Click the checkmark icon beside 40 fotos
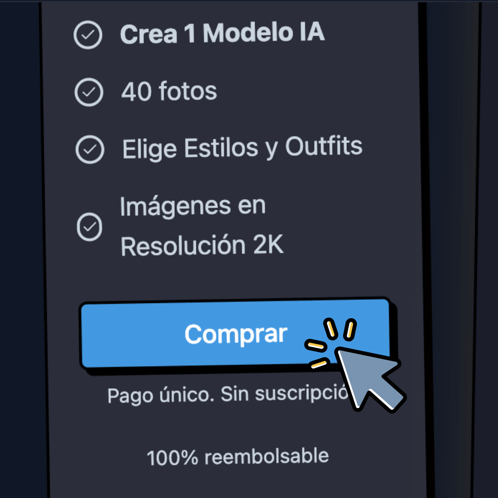 click(89, 92)
